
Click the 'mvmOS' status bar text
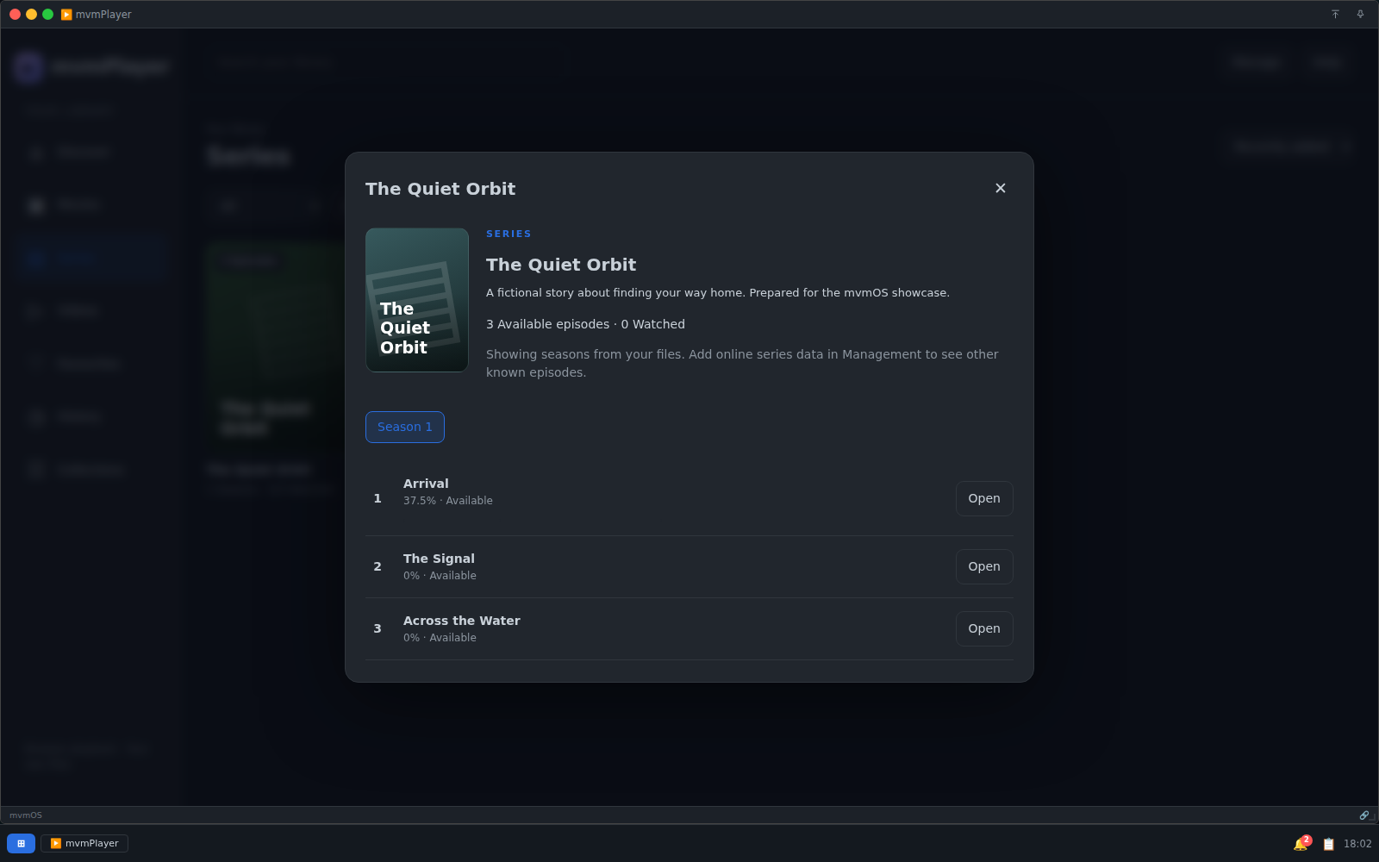point(26,815)
